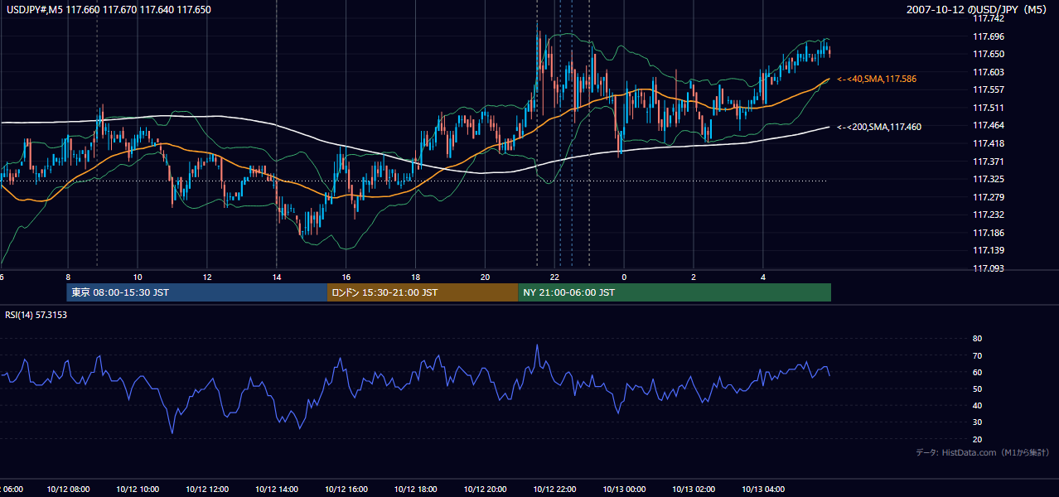The height and width of the screenshot is (497, 1059).
Task: Click price level 117.418 on the axis
Action: click(989, 143)
